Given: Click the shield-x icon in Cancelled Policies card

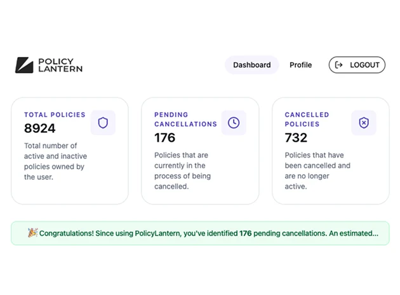Looking at the screenshot, I should (x=364, y=123).
